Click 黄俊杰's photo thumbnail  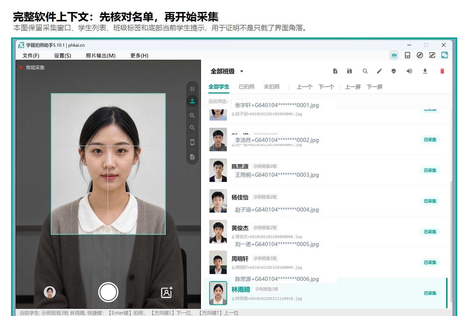(218, 232)
